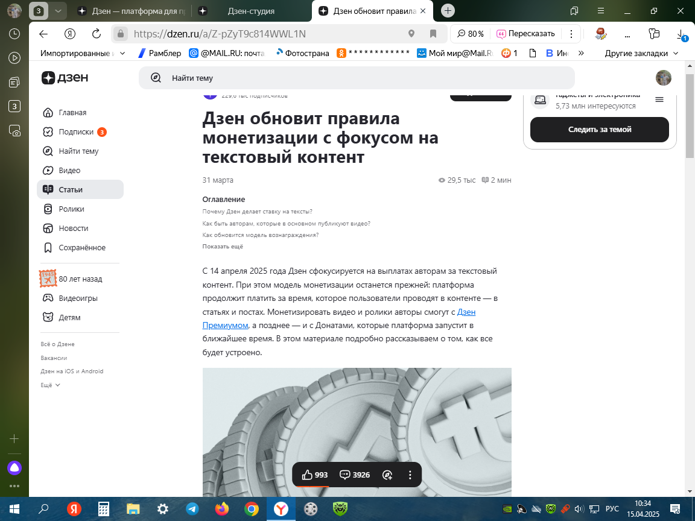Expand contents with Показать ещё
This screenshot has width=695, height=521.
coord(223,247)
